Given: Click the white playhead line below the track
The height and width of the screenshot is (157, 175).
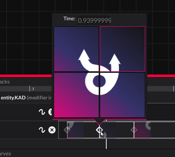Looking at the screenshot, I should coord(106,144).
